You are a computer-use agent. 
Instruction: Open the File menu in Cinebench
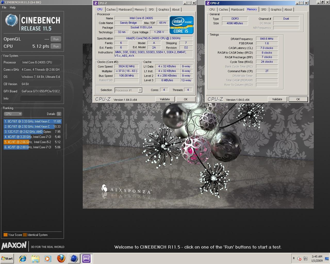(x=4, y=7)
